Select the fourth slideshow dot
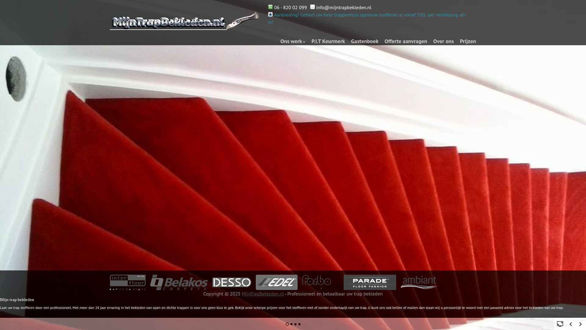The image size is (586, 330). point(299,324)
